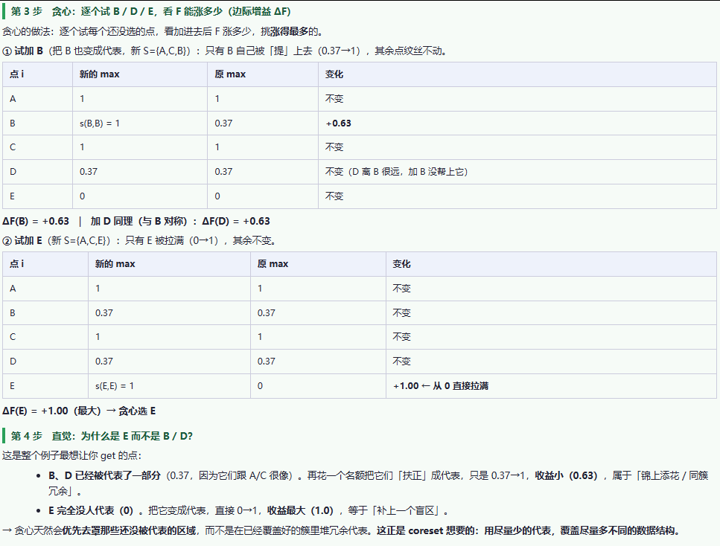
Task: Click the line '② 试加 E（新 S={A,C,E}）'
Action: pos(138,240)
